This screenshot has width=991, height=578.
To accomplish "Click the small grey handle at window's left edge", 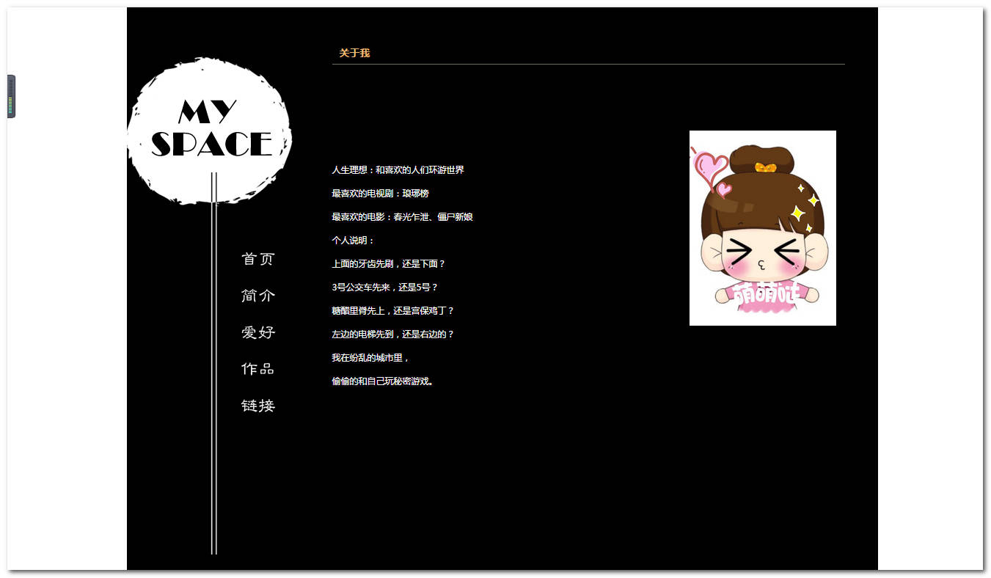I will [x=12, y=96].
